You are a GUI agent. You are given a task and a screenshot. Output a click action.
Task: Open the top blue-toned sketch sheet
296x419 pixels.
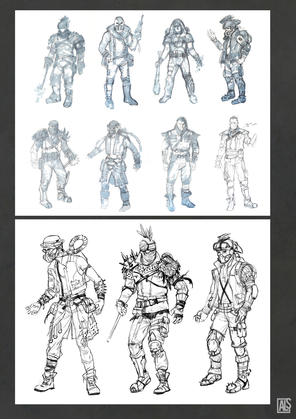[142, 112]
